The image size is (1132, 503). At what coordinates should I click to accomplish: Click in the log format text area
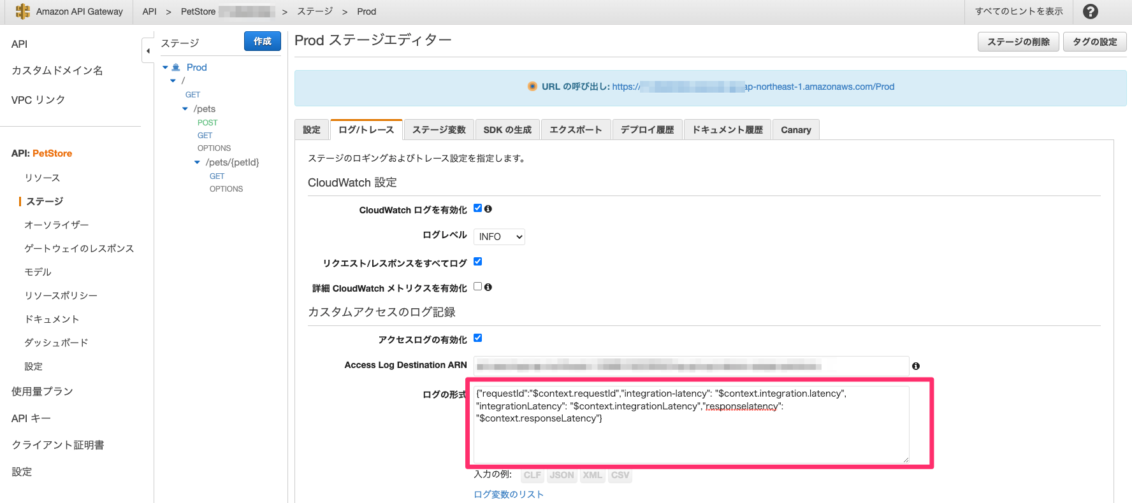click(x=691, y=424)
